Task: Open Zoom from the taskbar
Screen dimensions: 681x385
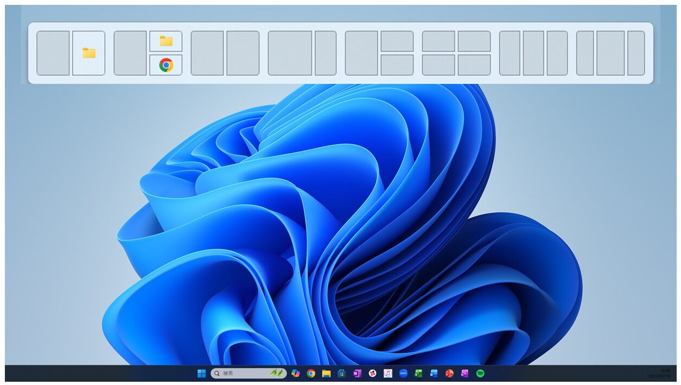Action: [x=403, y=373]
